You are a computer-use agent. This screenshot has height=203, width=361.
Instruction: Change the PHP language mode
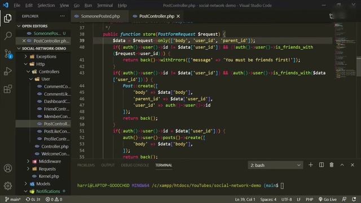(x=309, y=199)
